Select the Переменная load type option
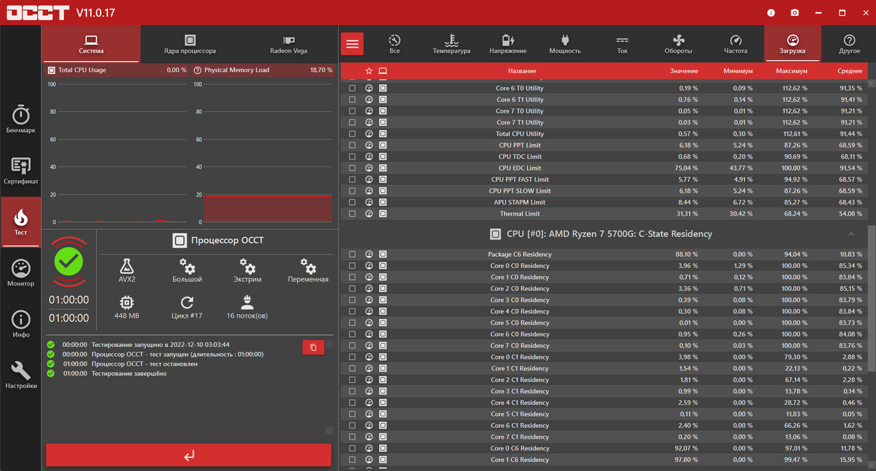876x471 pixels. [308, 270]
